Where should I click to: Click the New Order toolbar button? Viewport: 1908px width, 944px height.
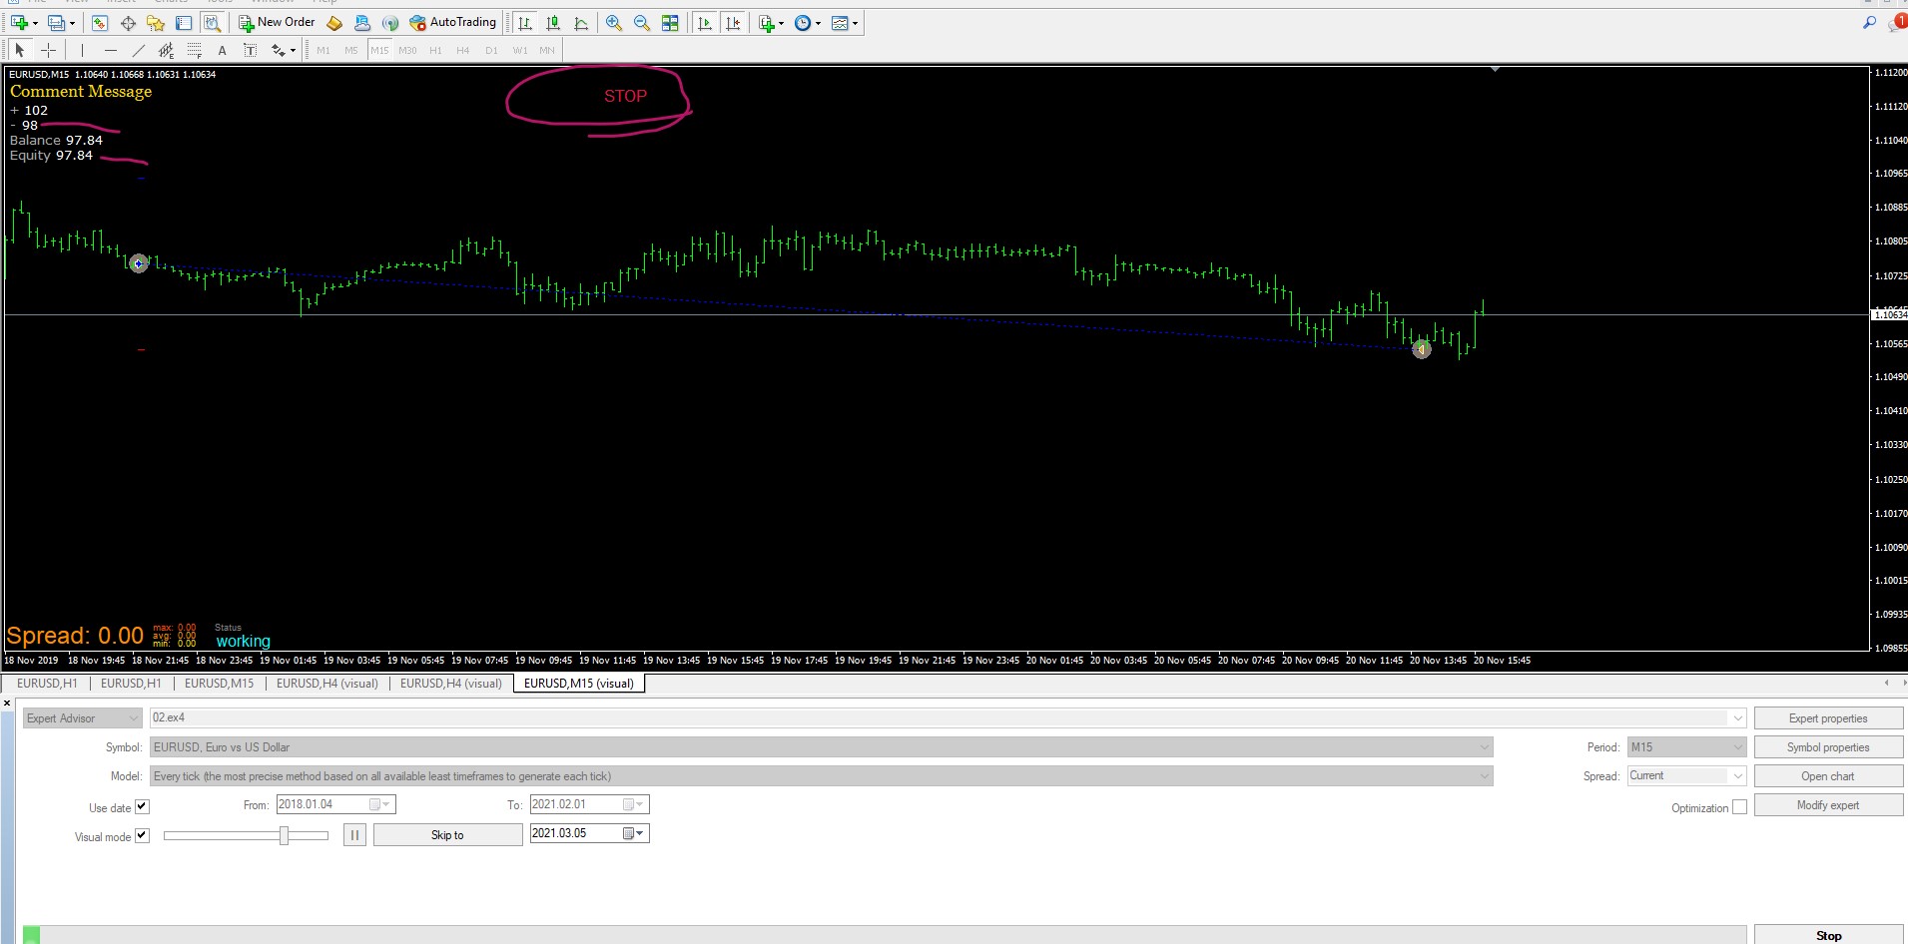pyautogui.click(x=277, y=22)
